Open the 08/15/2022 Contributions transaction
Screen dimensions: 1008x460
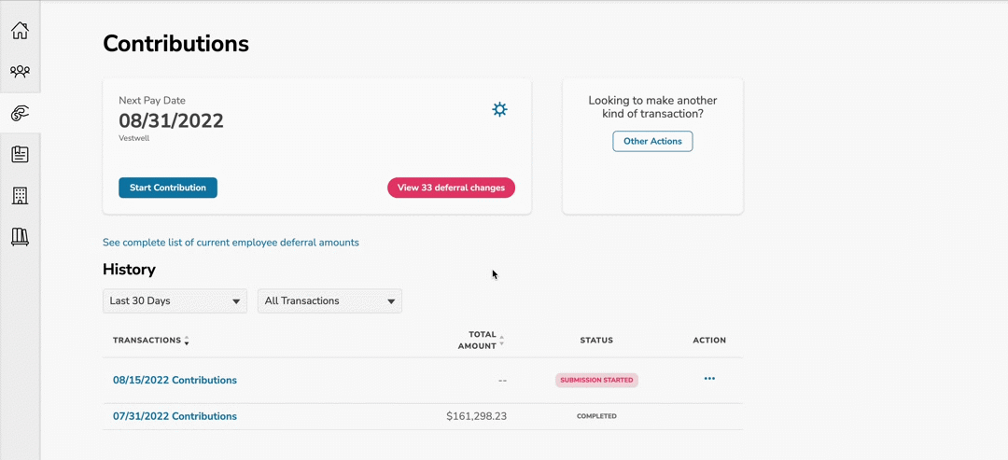pos(175,381)
